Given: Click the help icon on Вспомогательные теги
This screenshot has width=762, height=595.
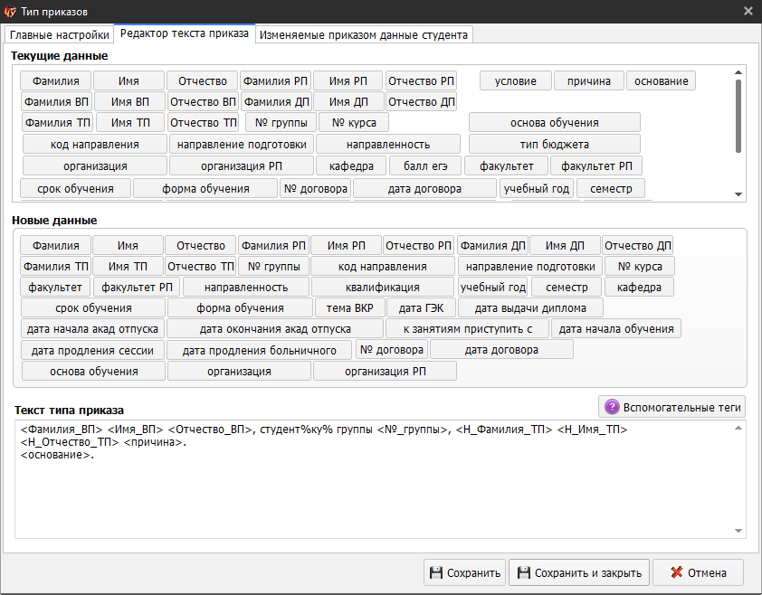Looking at the screenshot, I should [x=613, y=407].
